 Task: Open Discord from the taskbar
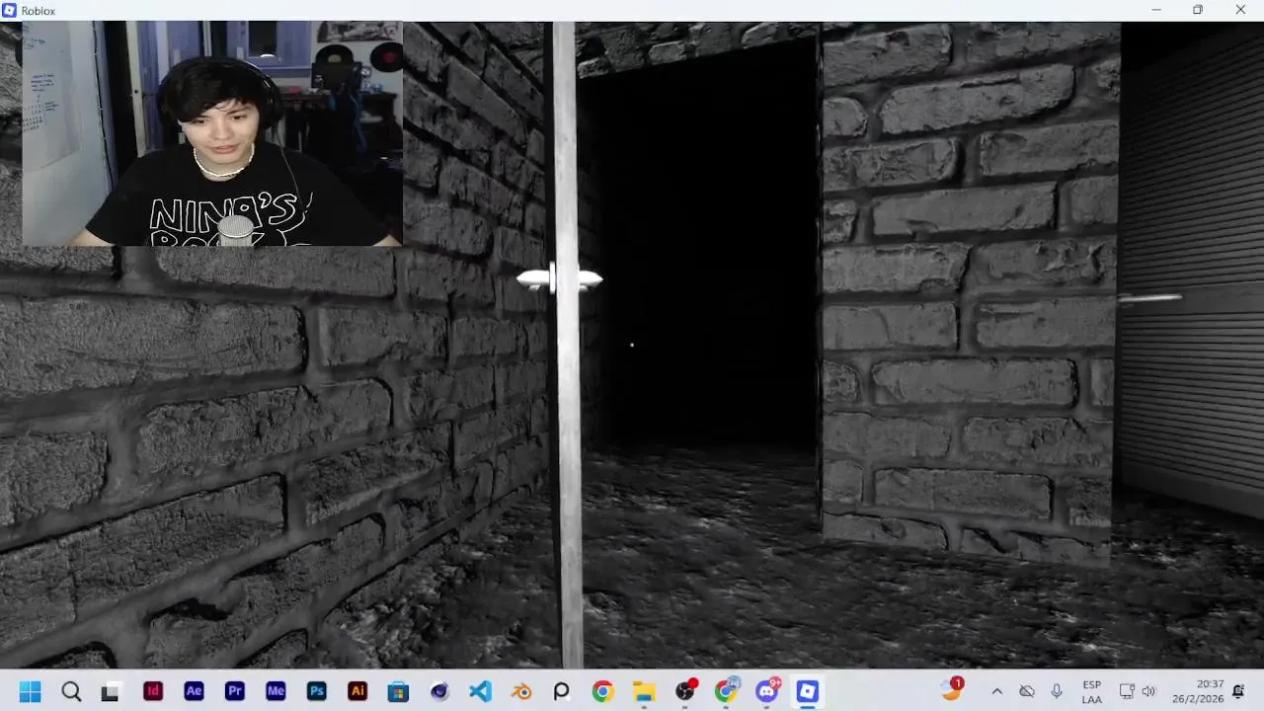[767, 691]
